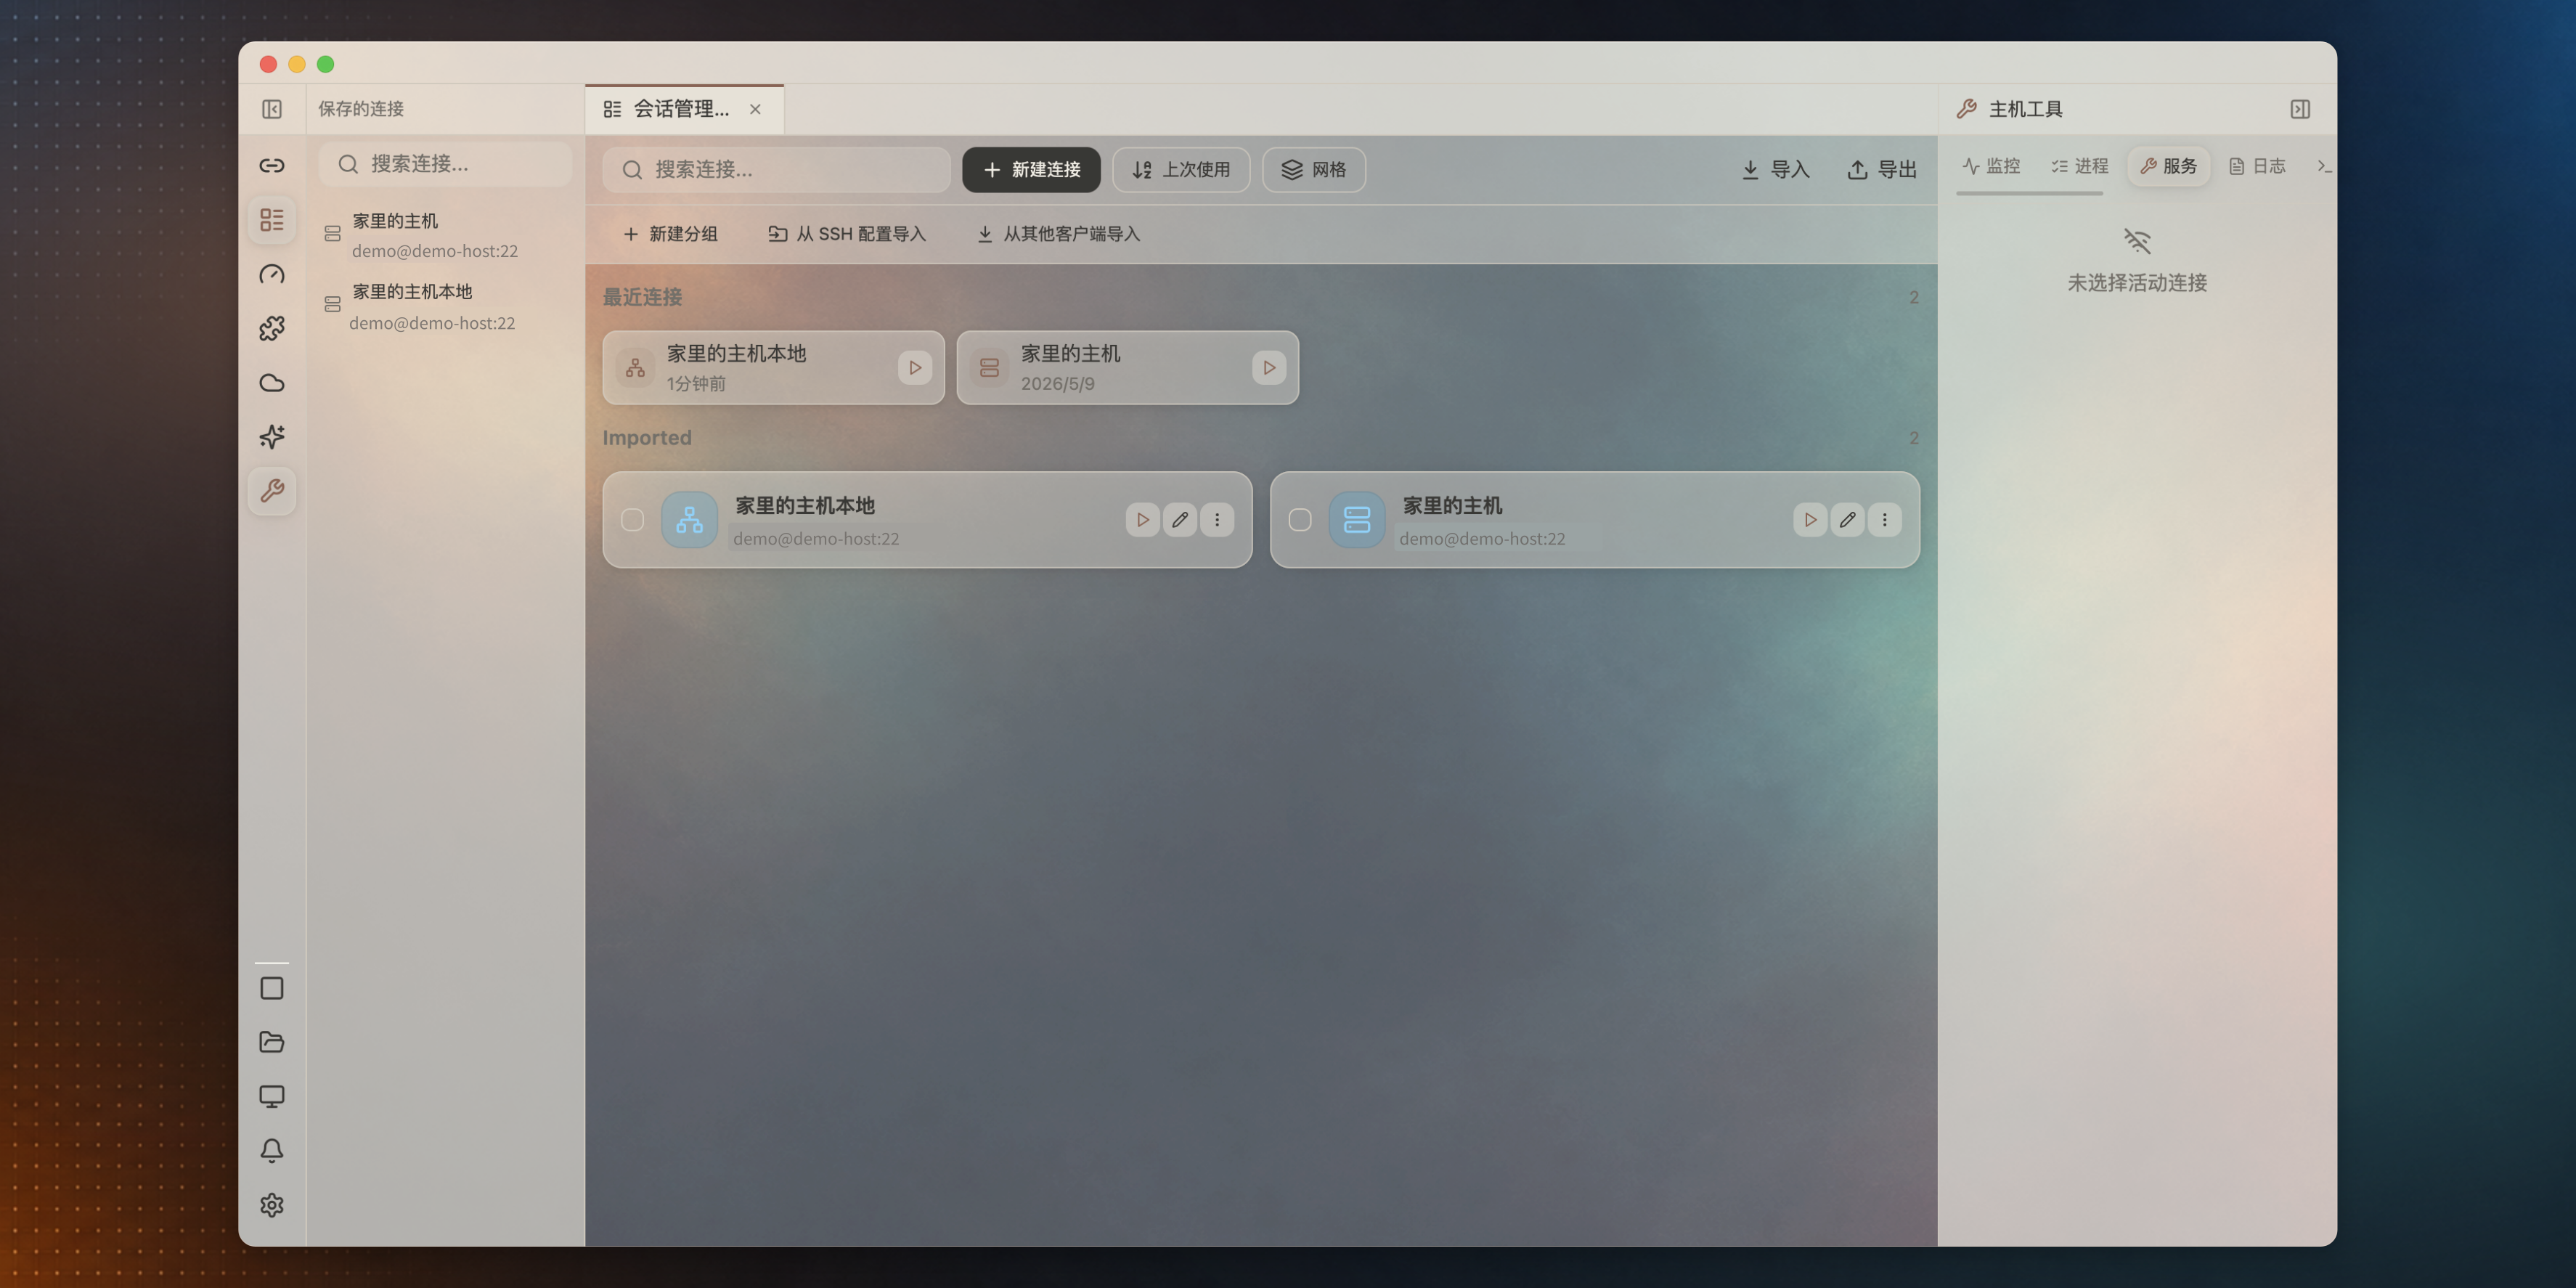Expand the overflow arrow beside 日志 tab

(2324, 166)
